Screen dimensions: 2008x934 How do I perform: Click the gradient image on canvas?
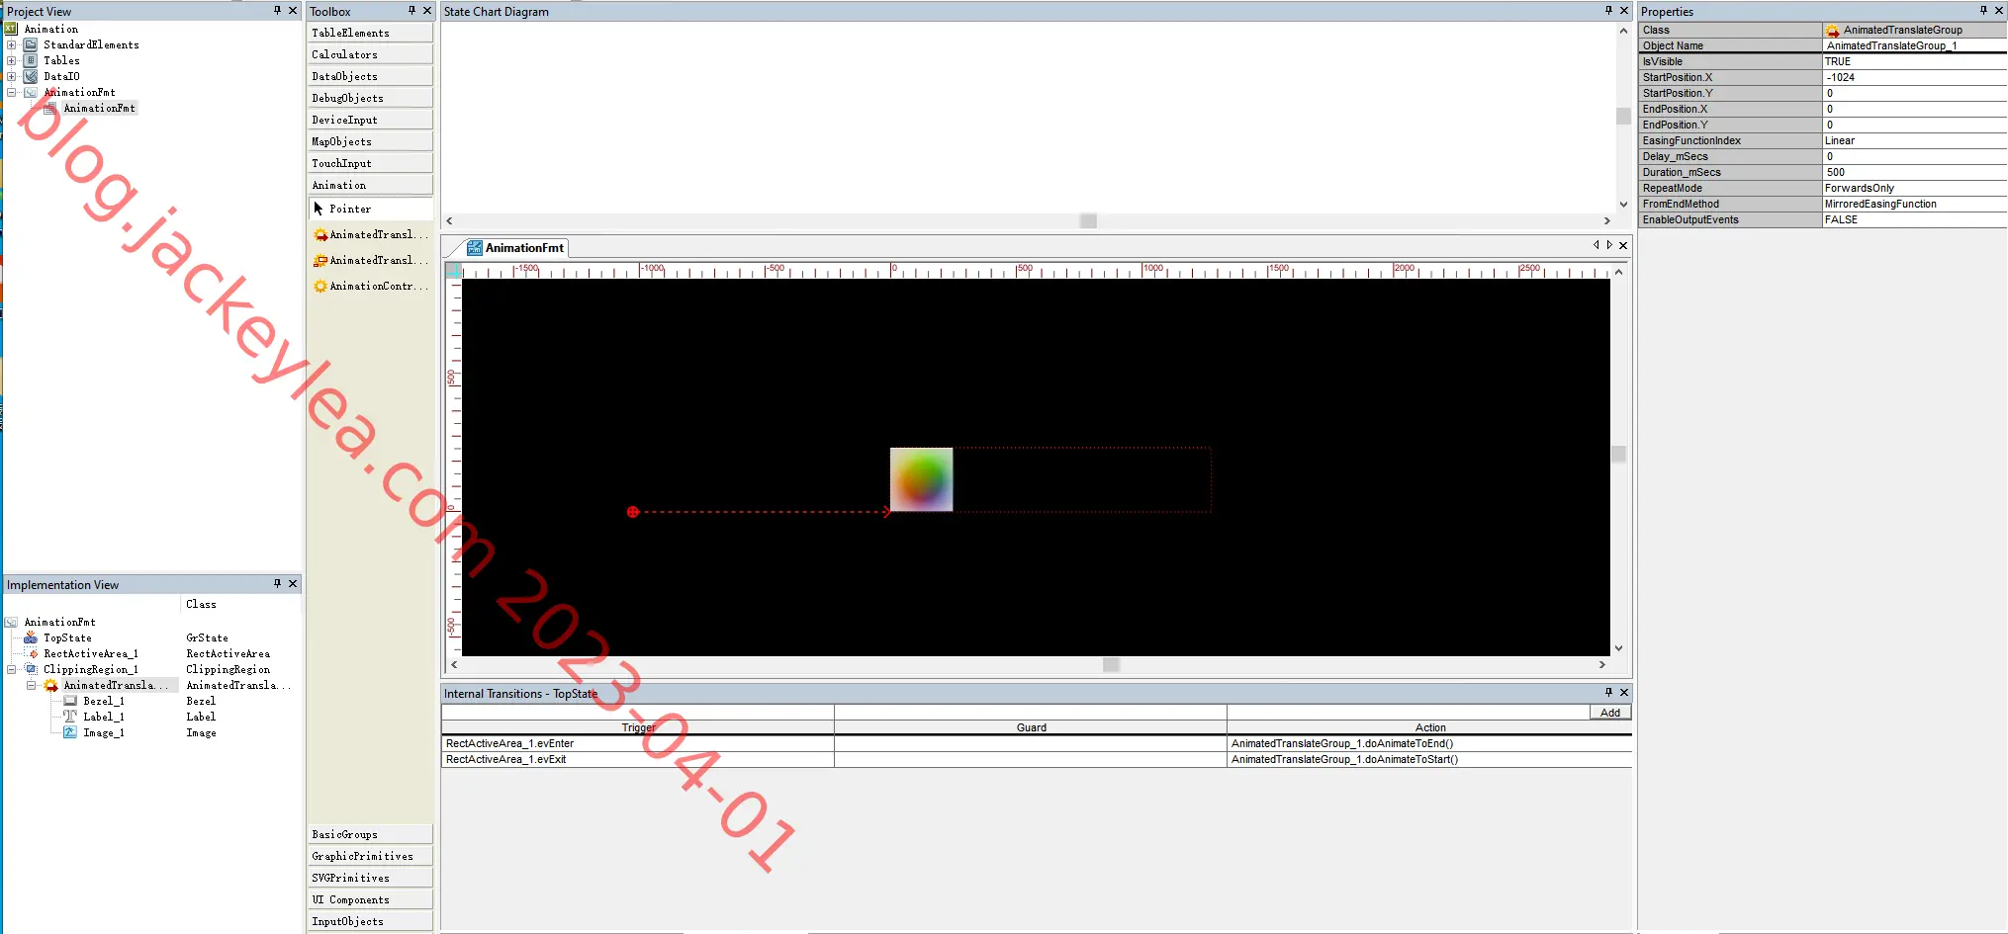921,479
